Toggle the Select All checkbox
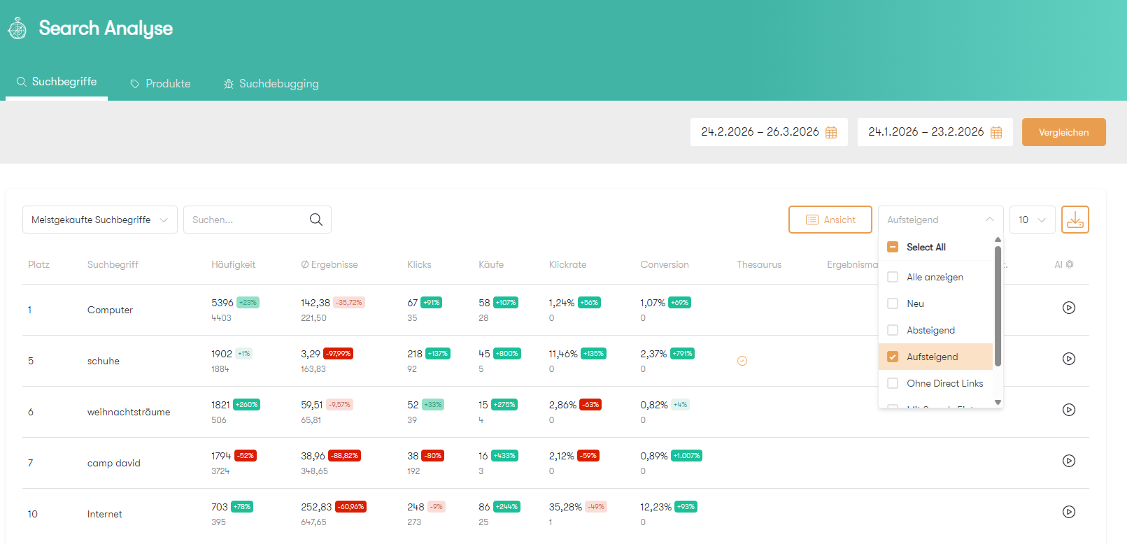Viewport: 1127px width, 544px height. point(893,247)
